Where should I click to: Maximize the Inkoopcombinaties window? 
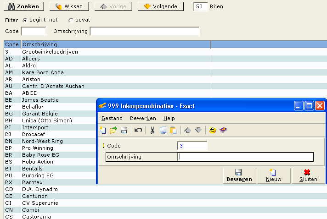point(309,106)
